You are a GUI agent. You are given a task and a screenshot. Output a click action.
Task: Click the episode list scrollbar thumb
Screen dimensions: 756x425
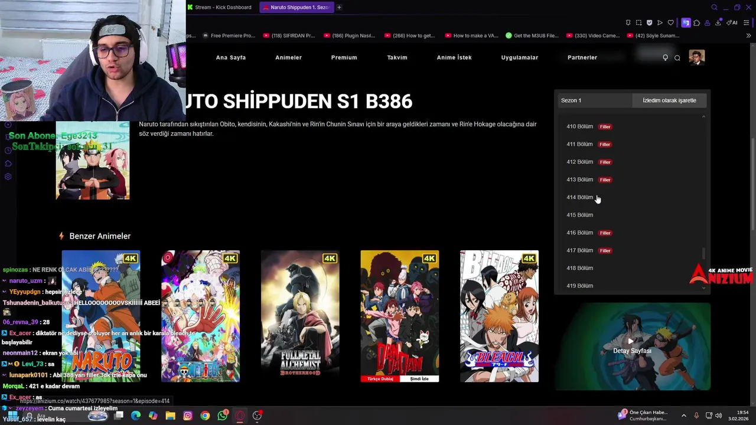click(x=703, y=254)
